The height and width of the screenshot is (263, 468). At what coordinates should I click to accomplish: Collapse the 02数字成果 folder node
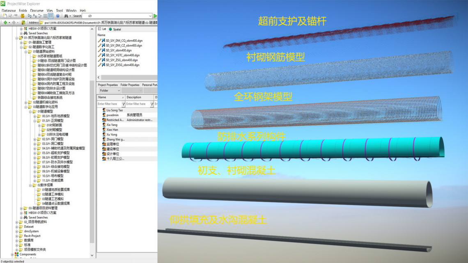[30, 185]
